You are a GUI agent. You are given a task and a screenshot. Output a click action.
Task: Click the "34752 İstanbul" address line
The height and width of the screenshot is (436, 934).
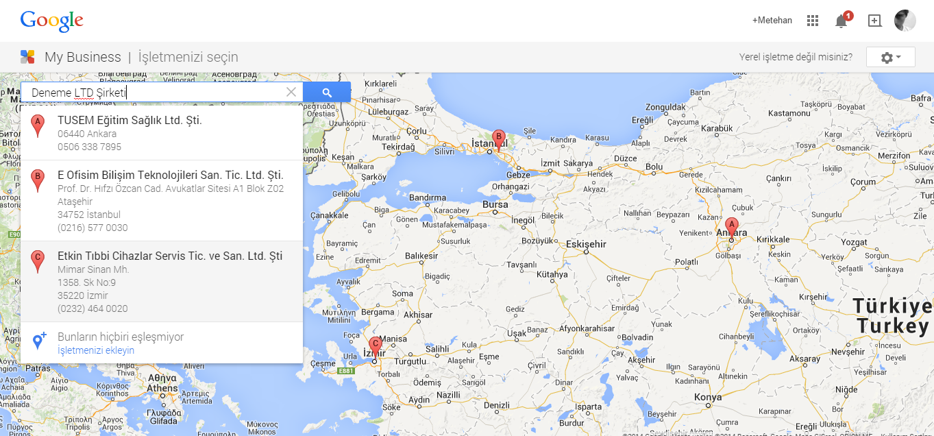pyautogui.click(x=89, y=215)
